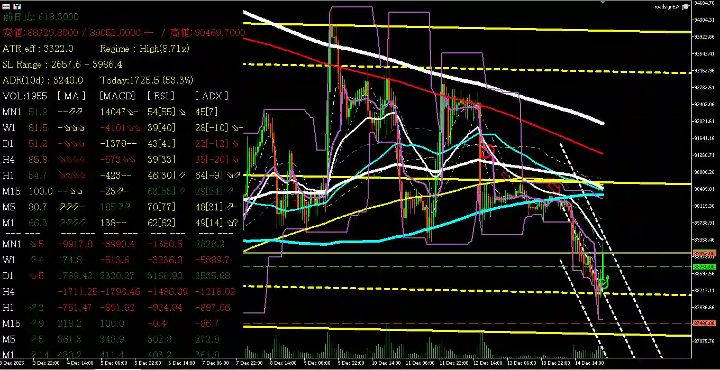
Task: Click the roadsignEA expert name text
Action: pos(667,6)
